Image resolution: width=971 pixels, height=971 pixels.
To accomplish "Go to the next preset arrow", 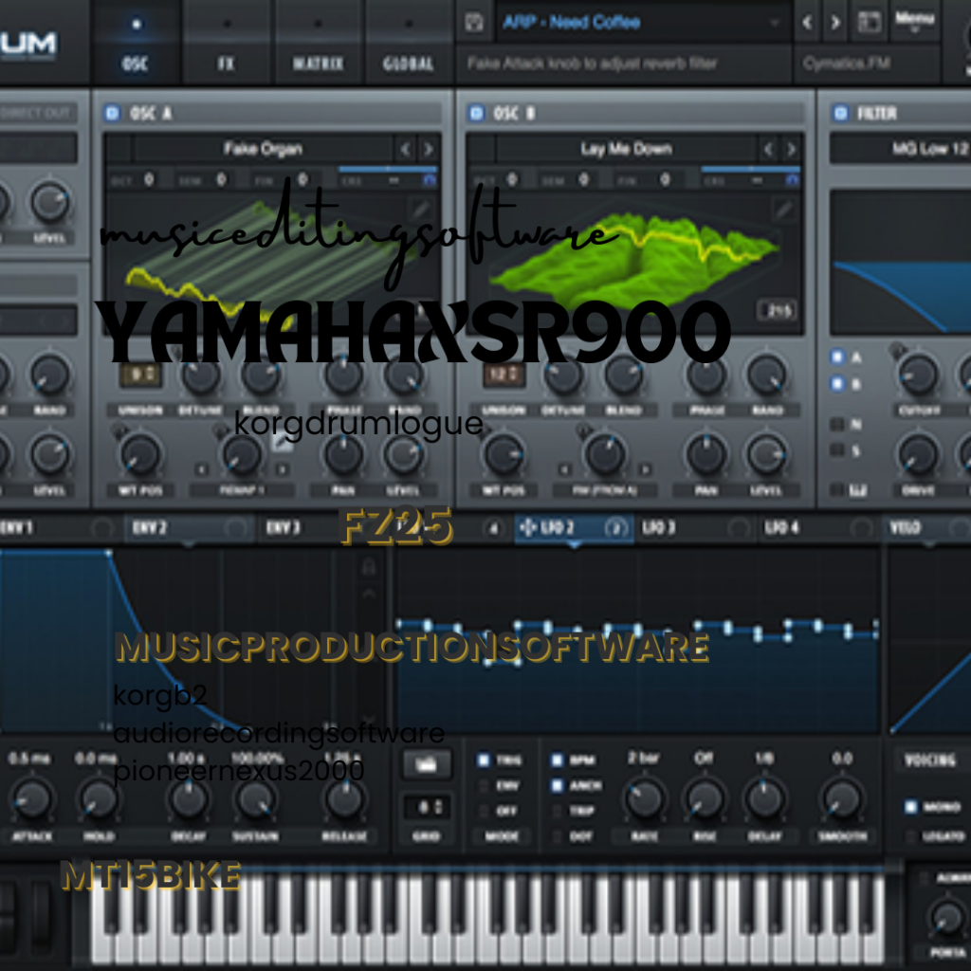I will pos(835,23).
